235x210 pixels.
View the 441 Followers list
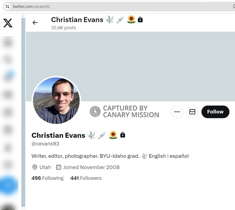[86, 178]
